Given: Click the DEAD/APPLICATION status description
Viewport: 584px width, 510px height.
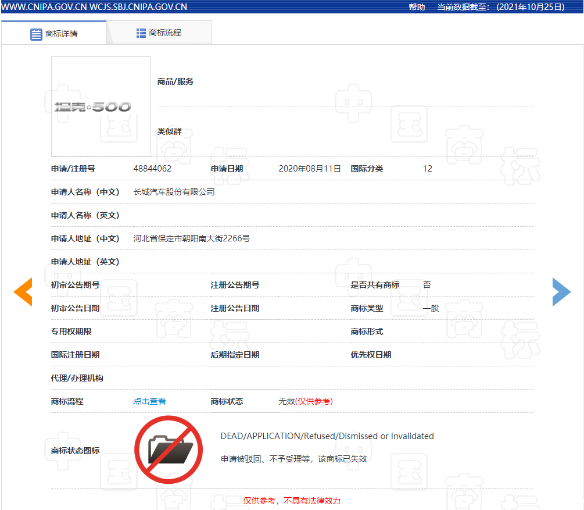Looking at the screenshot, I should point(327,436).
